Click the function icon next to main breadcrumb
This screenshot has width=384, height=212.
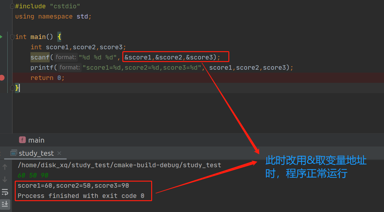[22, 140]
